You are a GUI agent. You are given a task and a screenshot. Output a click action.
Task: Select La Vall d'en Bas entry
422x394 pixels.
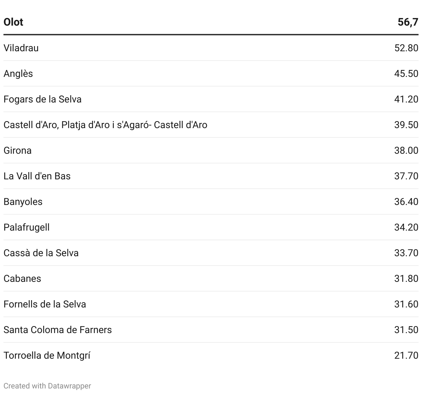click(x=37, y=176)
